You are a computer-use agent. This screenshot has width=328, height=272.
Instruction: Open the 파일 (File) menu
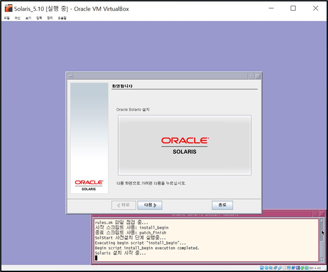(7, 18)
